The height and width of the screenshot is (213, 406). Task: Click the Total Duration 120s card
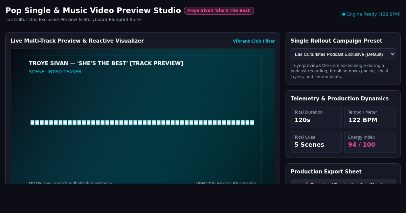coord(316,117)
